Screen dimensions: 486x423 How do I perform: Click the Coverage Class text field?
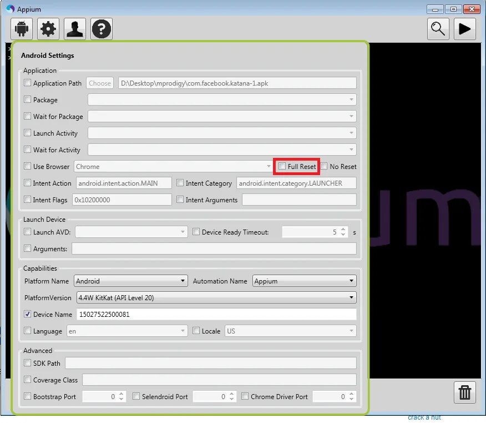[x=220, y=380]
